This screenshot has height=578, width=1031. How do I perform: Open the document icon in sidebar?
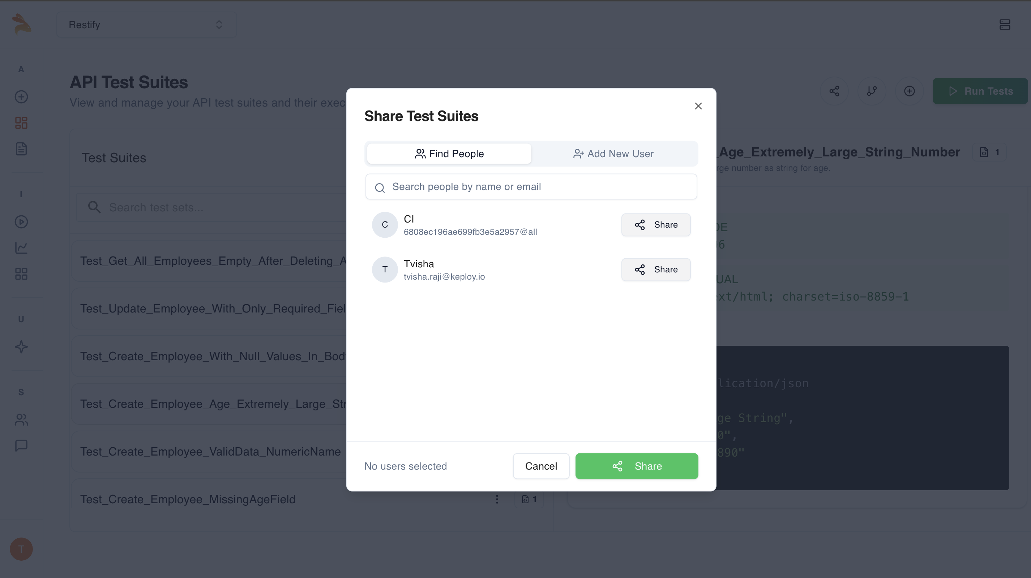point(21,149)
